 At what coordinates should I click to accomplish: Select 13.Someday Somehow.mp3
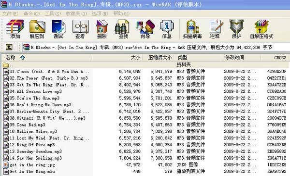coord(36,151)
